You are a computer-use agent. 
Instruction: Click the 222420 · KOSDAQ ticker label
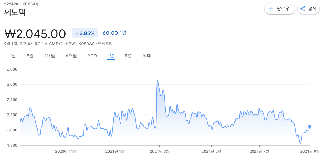tap(21, 4)
